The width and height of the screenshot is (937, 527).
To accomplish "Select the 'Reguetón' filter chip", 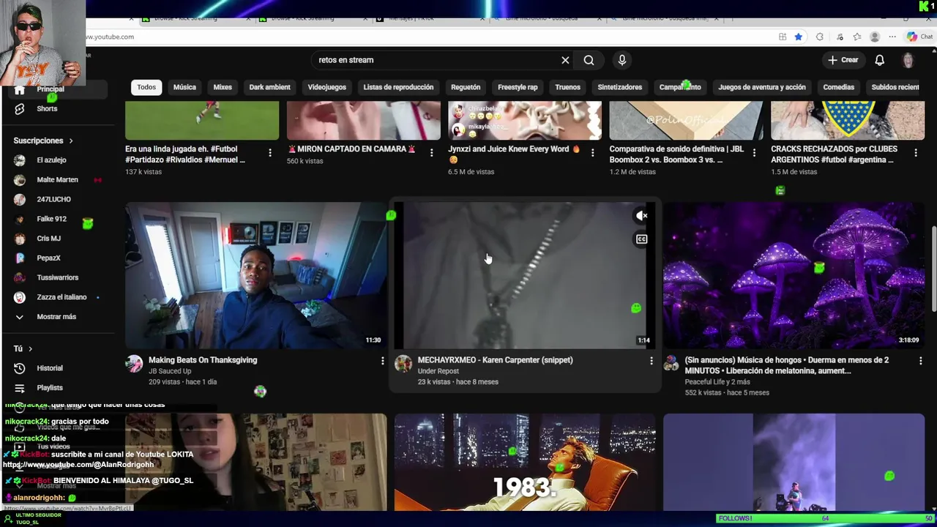I will pos(466,87).
